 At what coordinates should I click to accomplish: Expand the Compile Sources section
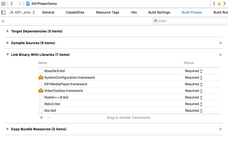(x=8, y=43)
